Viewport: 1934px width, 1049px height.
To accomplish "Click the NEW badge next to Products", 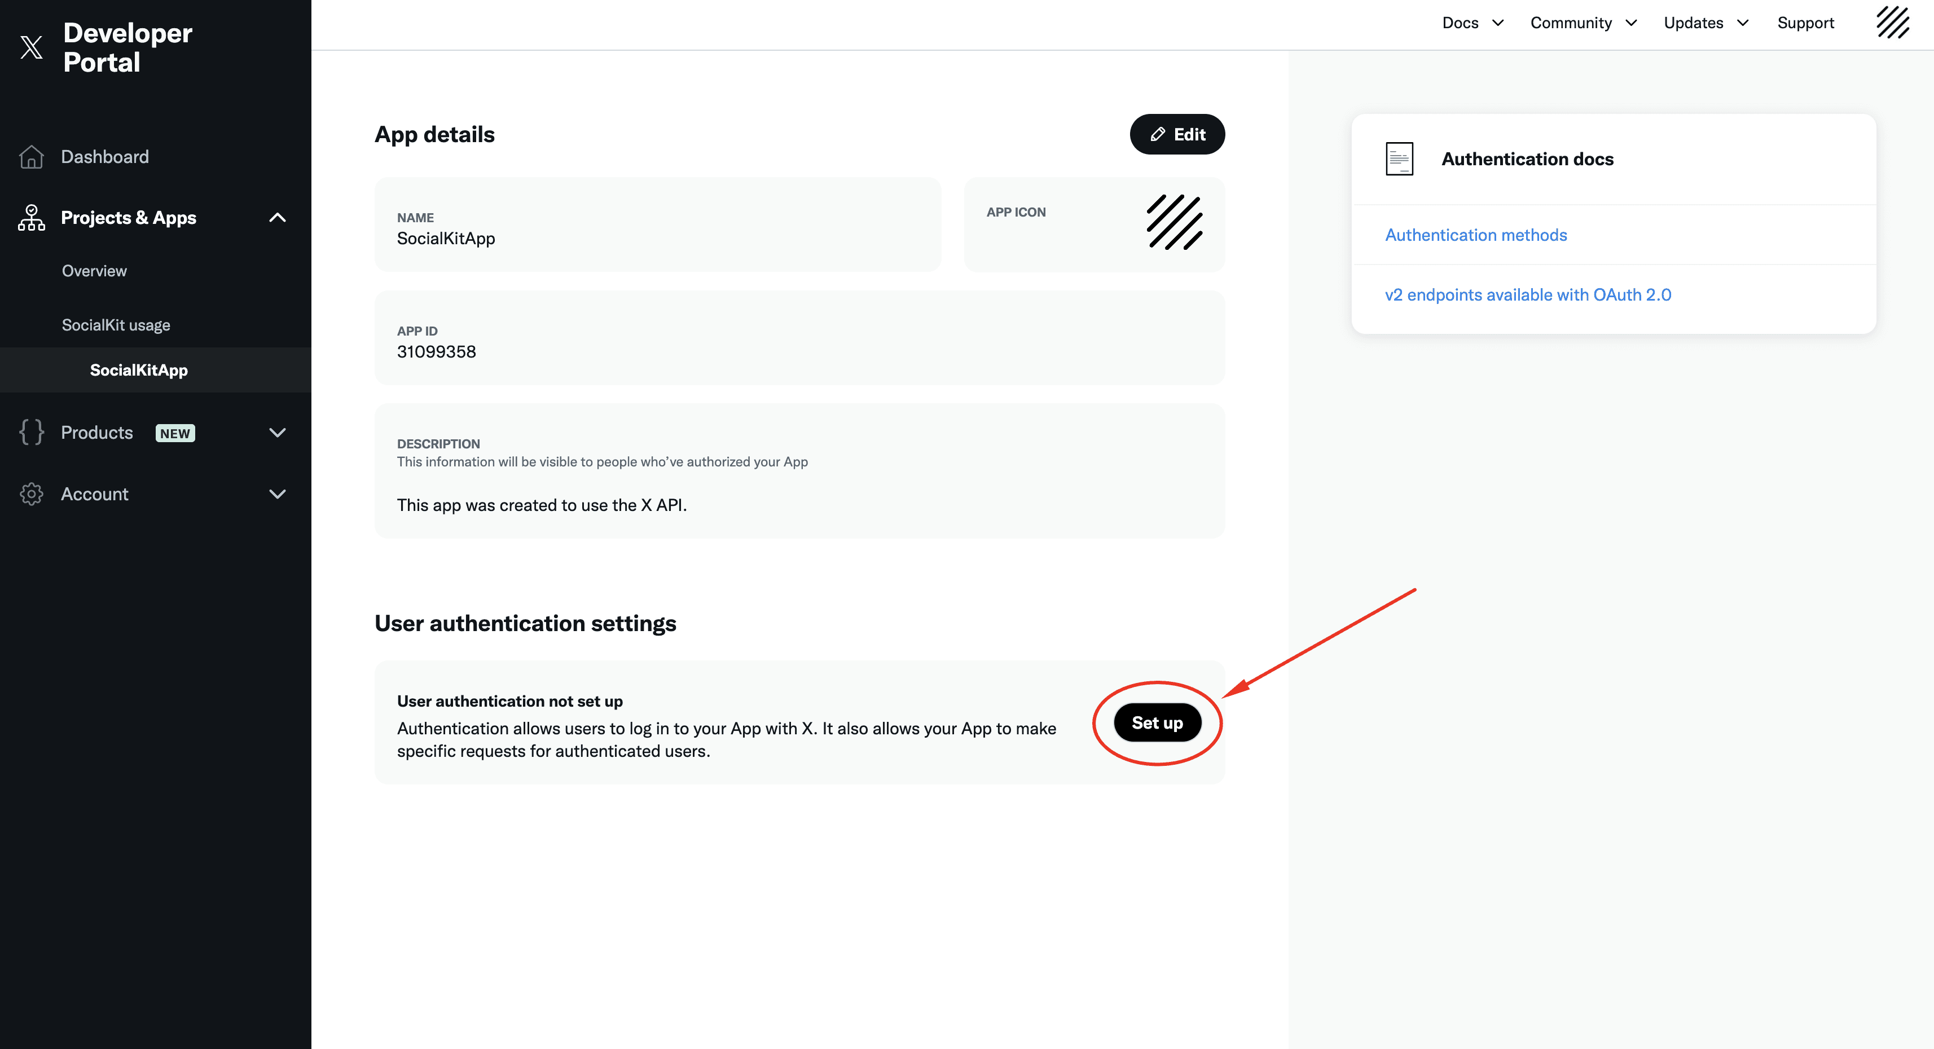I will point(175,434).
